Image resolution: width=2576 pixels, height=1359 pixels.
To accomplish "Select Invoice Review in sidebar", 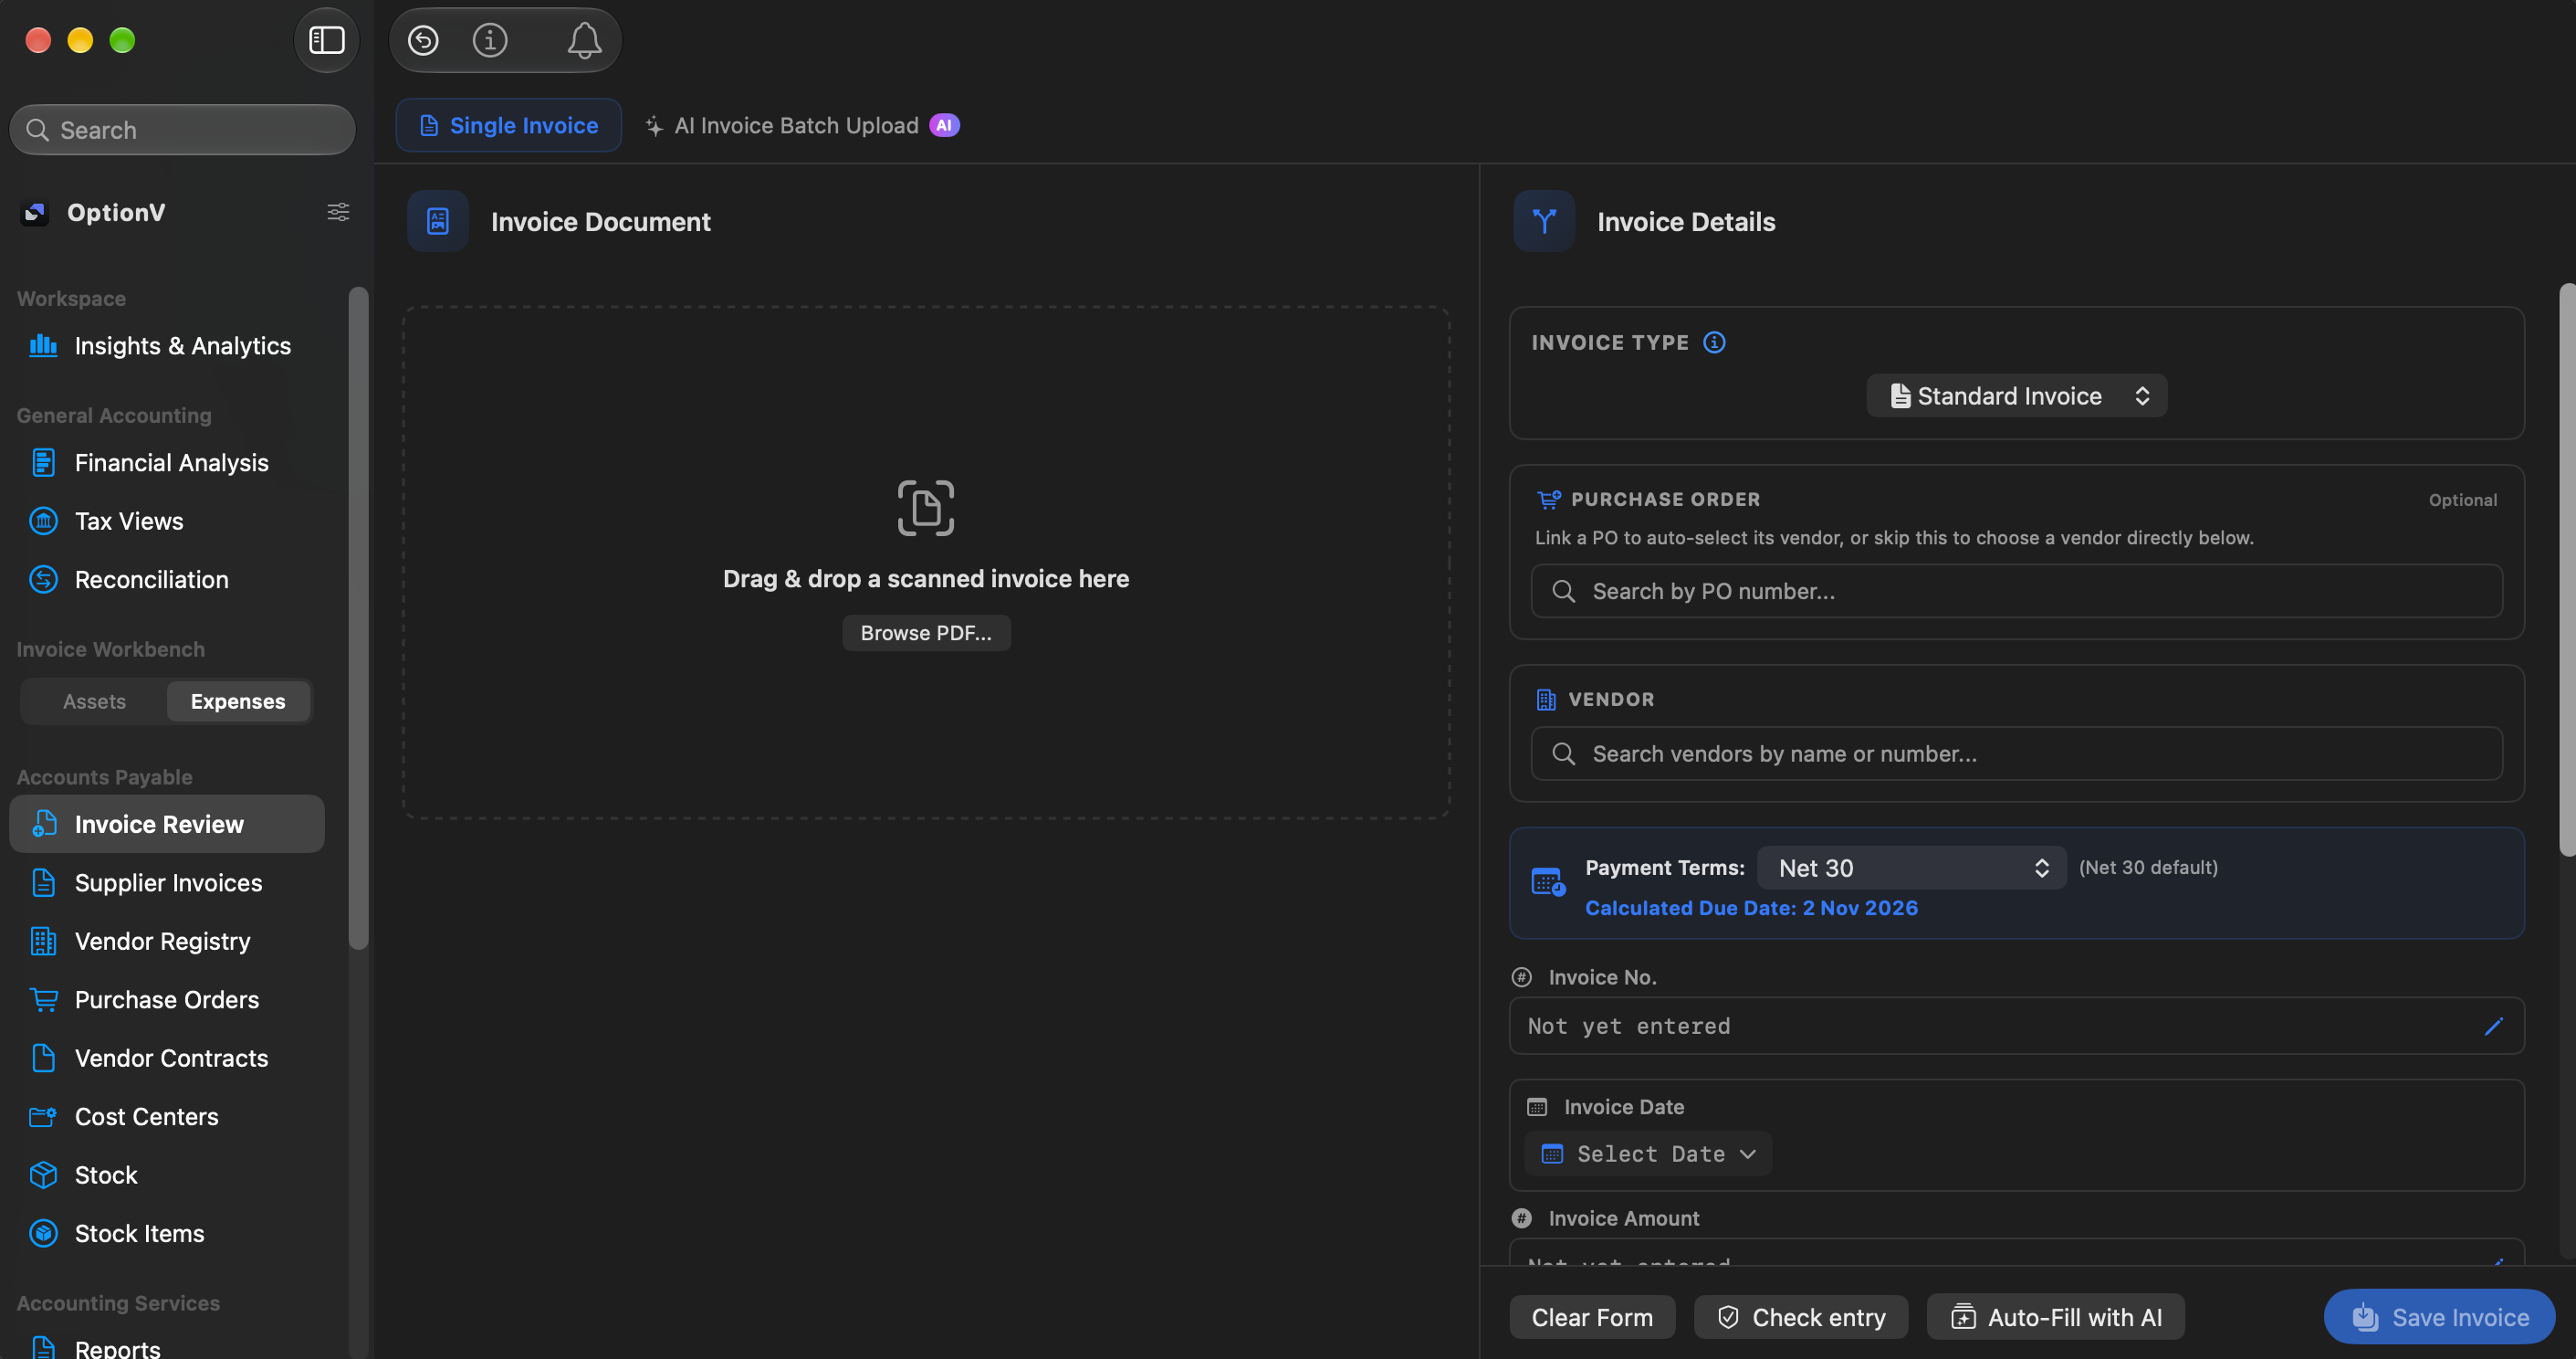I will tap(167, 825).
